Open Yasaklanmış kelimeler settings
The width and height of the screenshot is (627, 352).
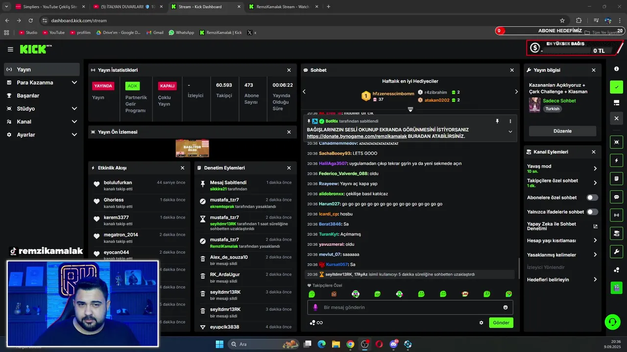tap(562, 255)
